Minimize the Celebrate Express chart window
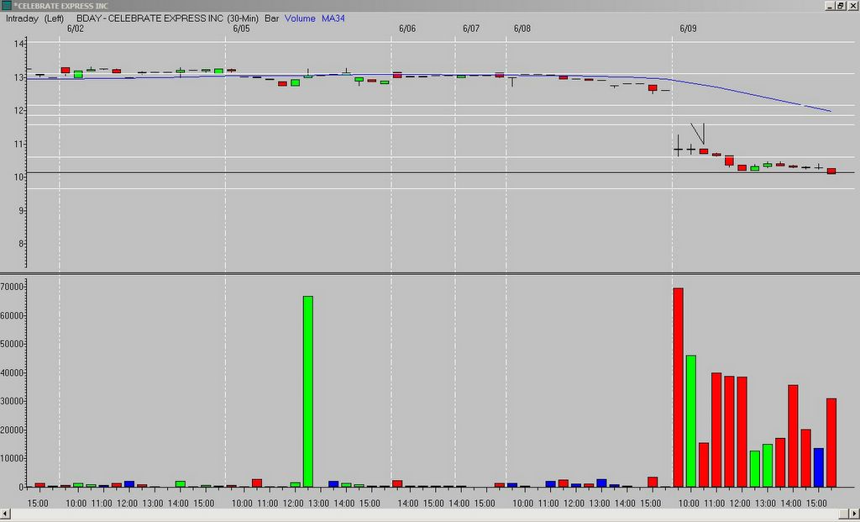 [x=829, y=6]
